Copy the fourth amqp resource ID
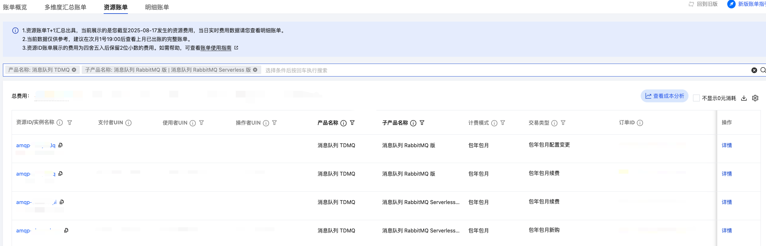The width and height of the screenshot is (766, 246). (66, 231)
